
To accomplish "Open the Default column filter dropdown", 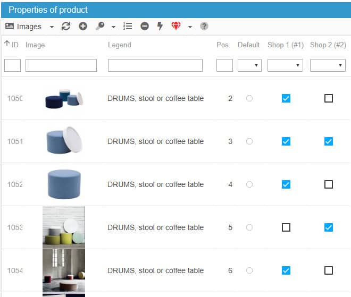I will pyautogui.click(x=249, y=65).
